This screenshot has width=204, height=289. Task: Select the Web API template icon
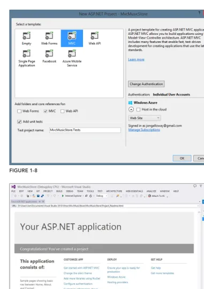[94, 36]
